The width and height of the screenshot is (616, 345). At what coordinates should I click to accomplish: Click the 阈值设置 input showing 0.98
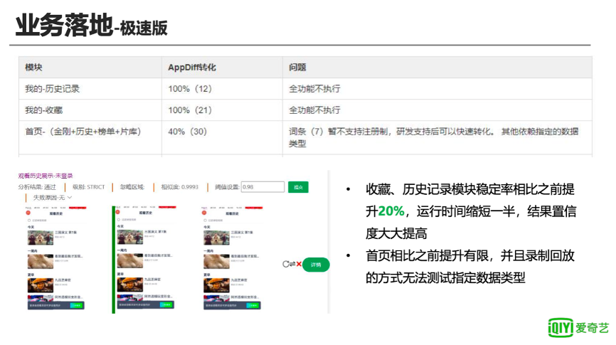click(262, 187)
